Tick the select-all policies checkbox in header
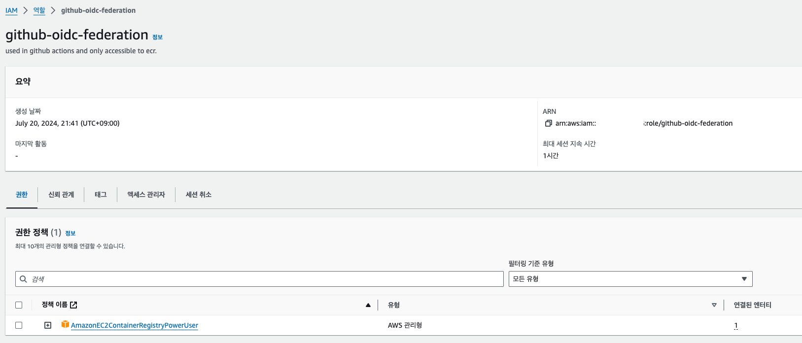 click(x=19, y=305)
